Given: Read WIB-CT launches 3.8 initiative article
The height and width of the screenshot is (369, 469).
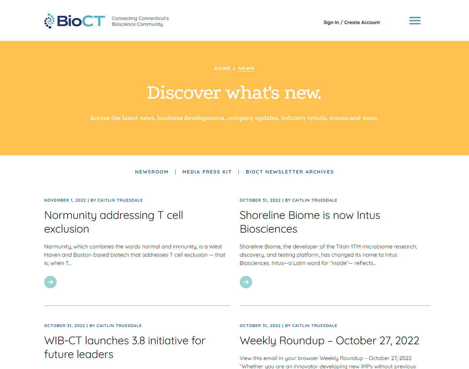Looking at the screenshot, I should coord(125,347).
